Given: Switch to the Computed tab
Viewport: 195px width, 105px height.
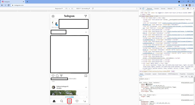Looking at the screenshot, I should tap(148, 74).
